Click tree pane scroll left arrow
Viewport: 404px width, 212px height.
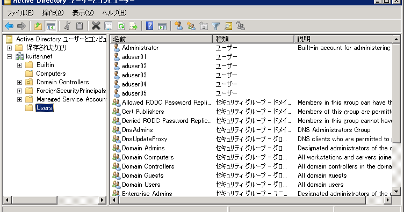click(7, 200)
